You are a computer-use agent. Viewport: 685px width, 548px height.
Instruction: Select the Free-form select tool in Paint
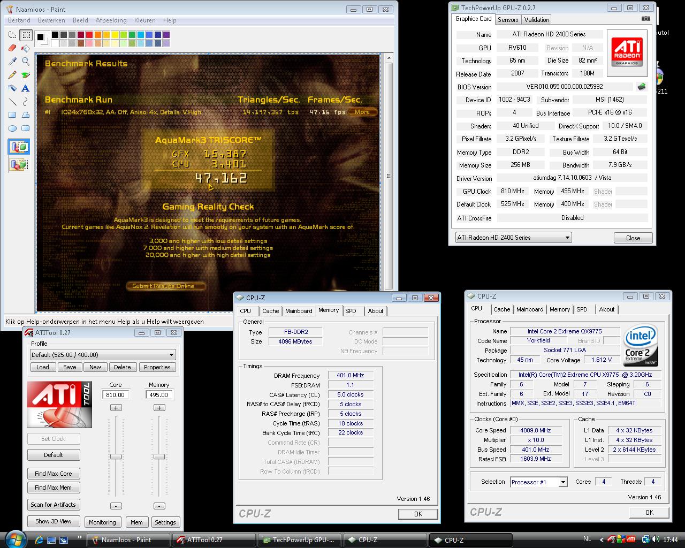[12, 35]
